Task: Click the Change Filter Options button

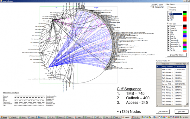Action: pyautogui.click(x=177, y=55)
